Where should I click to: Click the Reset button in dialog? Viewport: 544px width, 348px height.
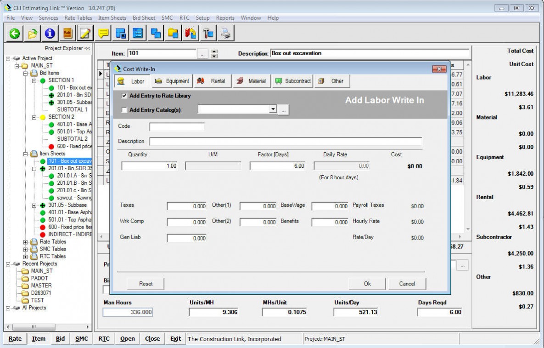(x=146, y=284)
